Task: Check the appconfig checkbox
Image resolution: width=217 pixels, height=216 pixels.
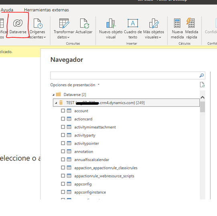Action: point(63,184)
